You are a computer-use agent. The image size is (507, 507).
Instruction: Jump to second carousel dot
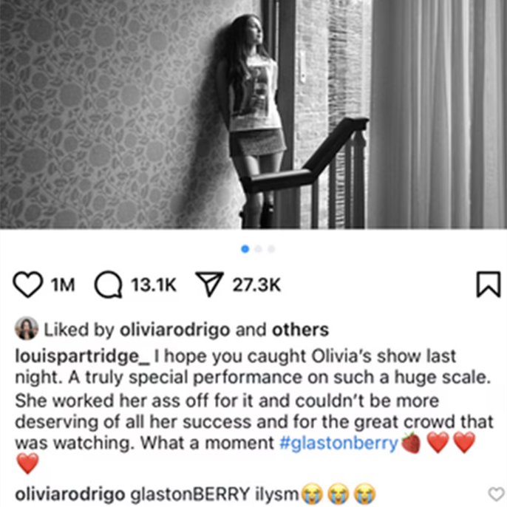259,248
